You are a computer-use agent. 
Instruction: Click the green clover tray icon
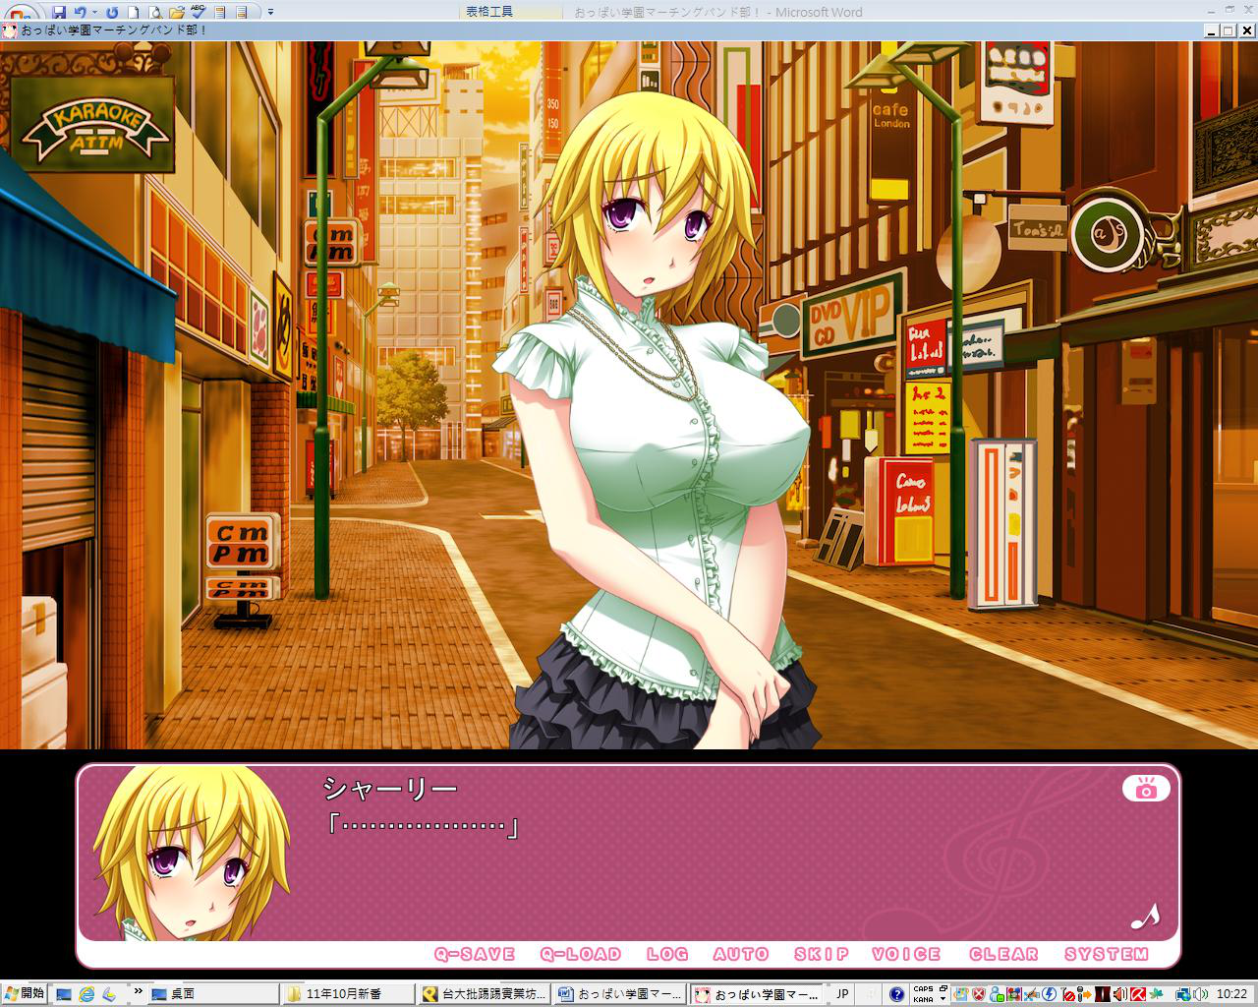[1156, 994]
